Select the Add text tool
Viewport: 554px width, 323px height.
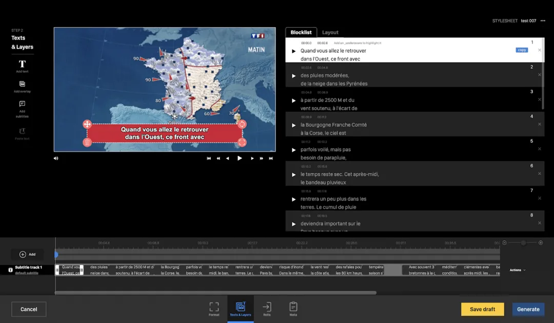tap(22, 64)
